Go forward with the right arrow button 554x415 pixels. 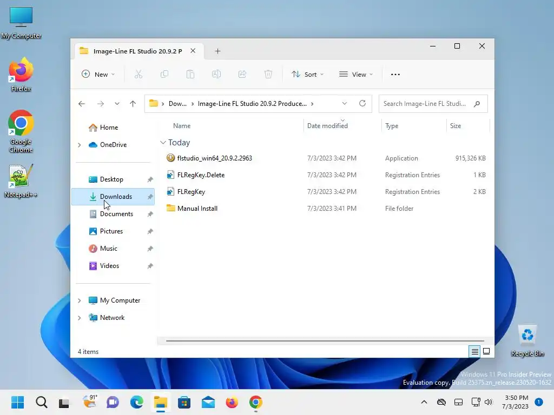[101, 104]
